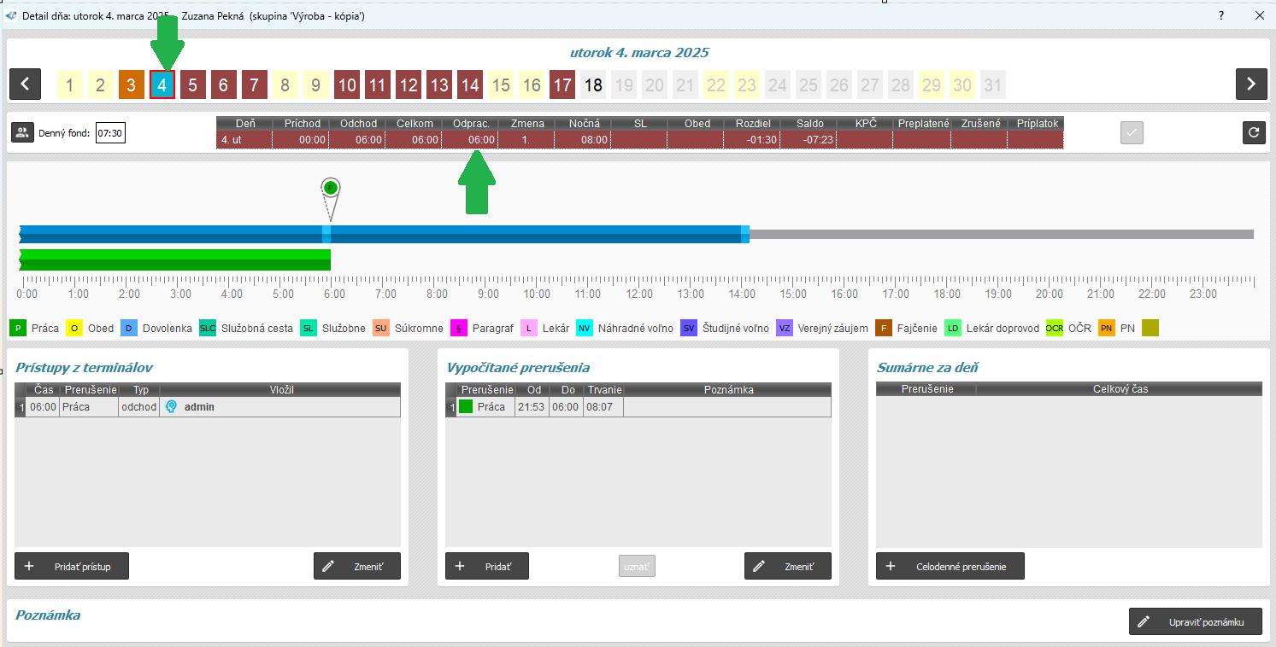Click the Pridať prístup button
The width and height of the screenshot is (1276, 647).
(72, 566)
